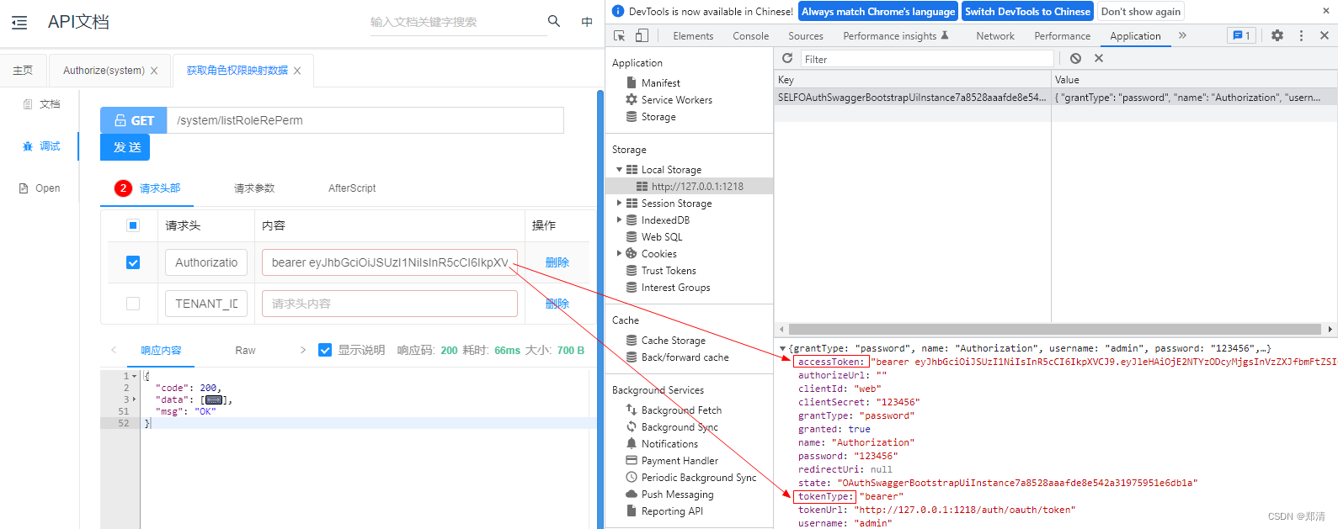The width and height of the screenshot is (1338, 529).
Task: Switch language with the 中 icon
Action: pos(587,22)
